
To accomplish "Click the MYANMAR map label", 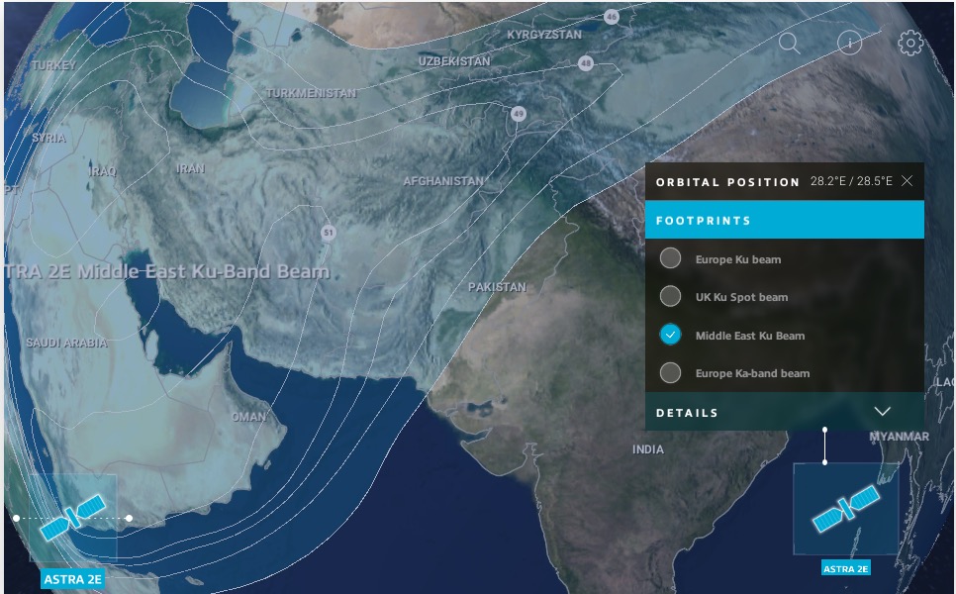I will point(900,436).
